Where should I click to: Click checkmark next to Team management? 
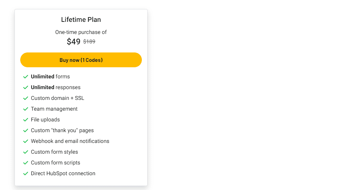click(25, 109)
